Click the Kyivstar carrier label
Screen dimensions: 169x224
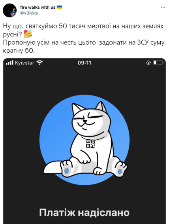(x=24, y=63)
